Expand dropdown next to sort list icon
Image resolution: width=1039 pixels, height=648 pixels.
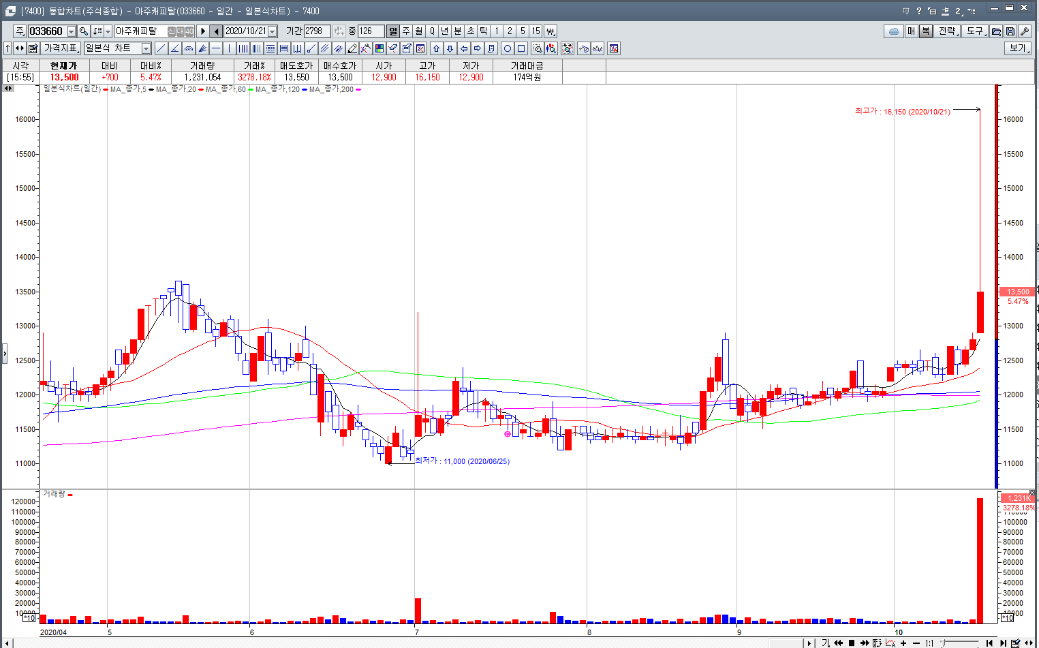coord(108,31)
